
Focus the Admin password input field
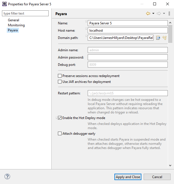pos(128,57)
